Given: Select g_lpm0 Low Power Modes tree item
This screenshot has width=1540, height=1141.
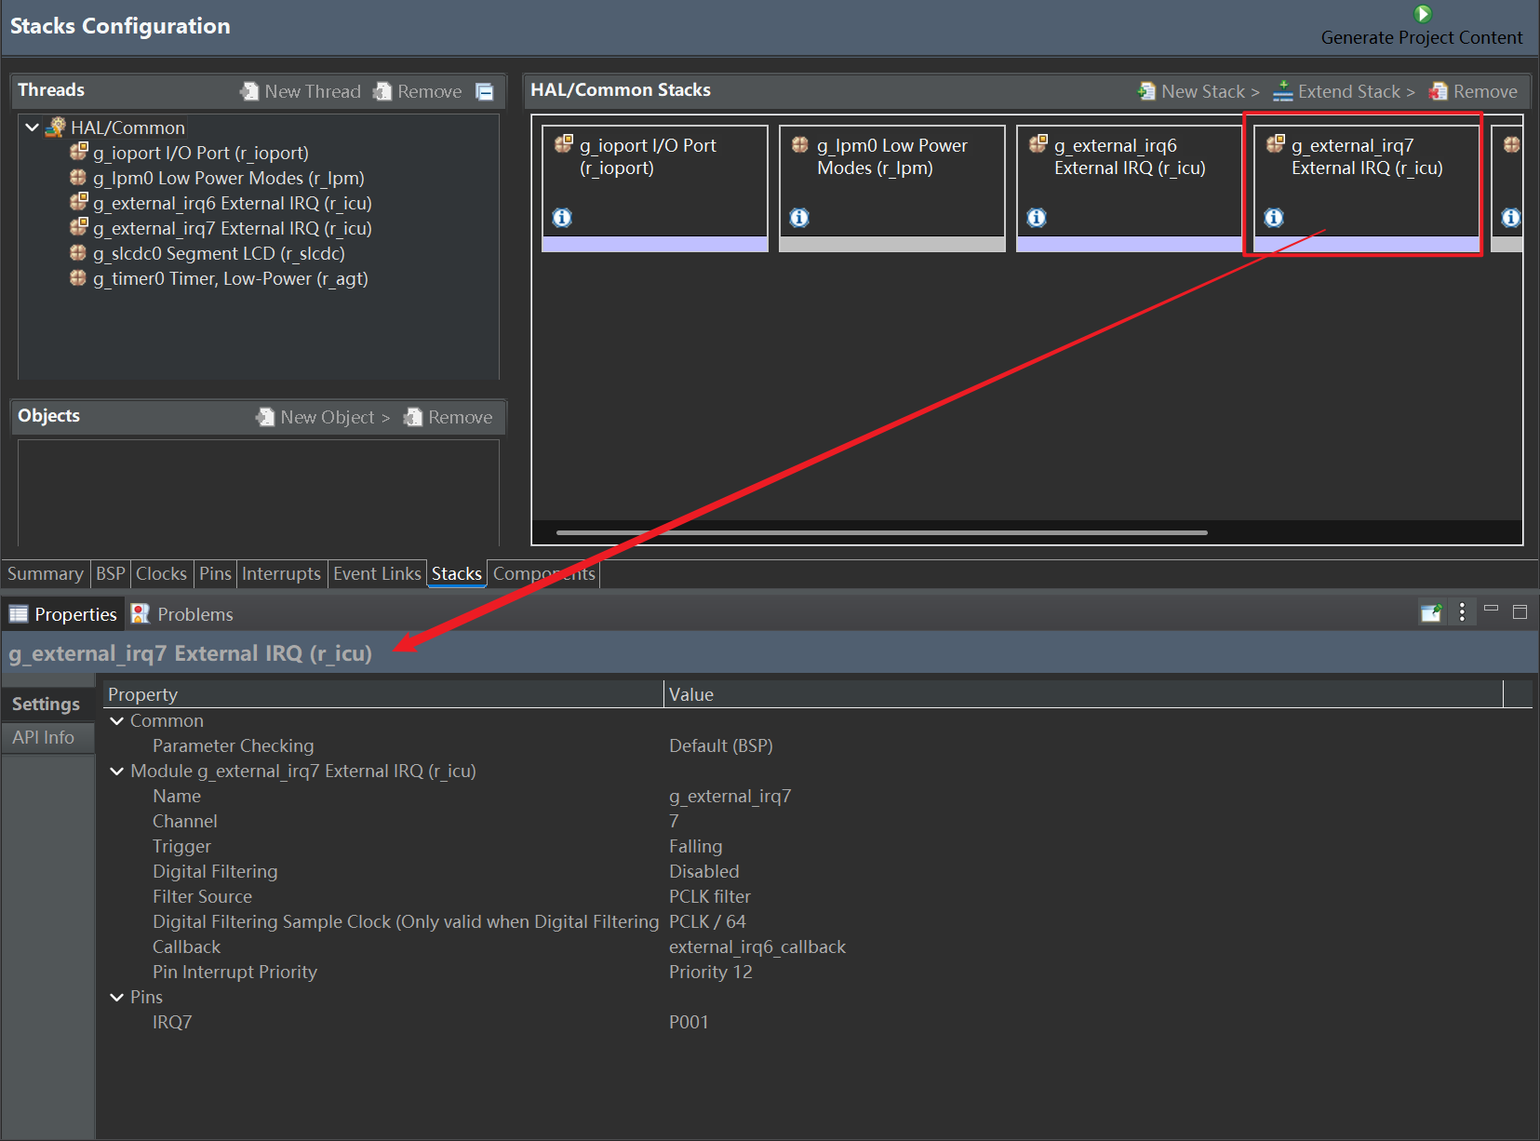Looking at the screenshot, I should click(228, 178).
